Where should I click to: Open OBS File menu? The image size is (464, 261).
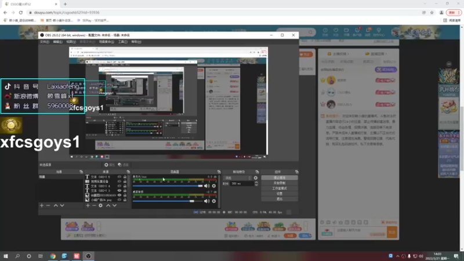45,42
